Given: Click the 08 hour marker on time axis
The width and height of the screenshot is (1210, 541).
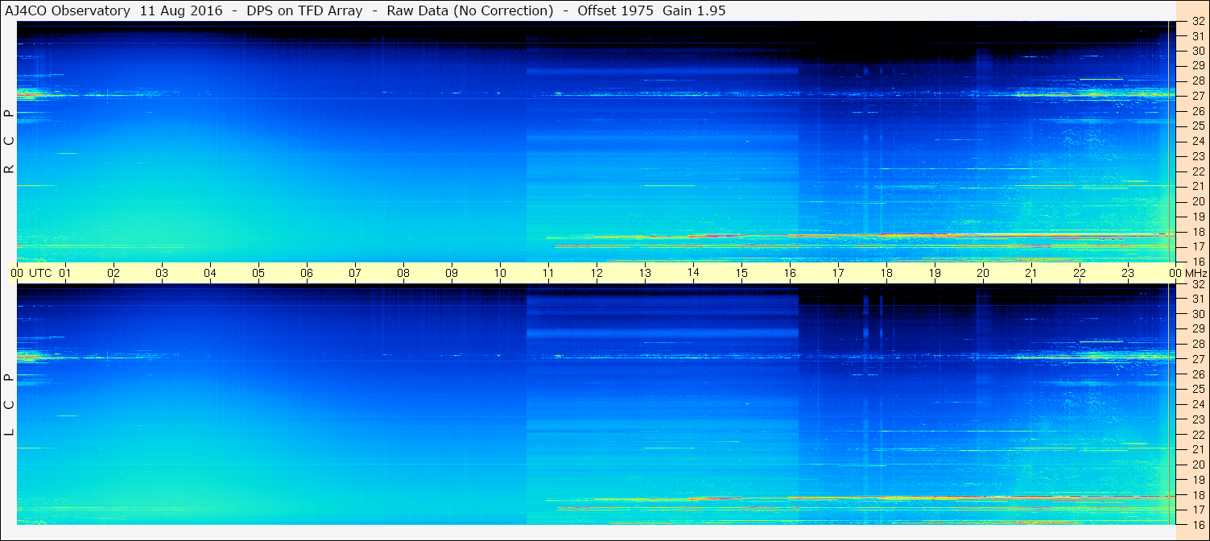Looking at the screenshot, I should click(403, 273).
